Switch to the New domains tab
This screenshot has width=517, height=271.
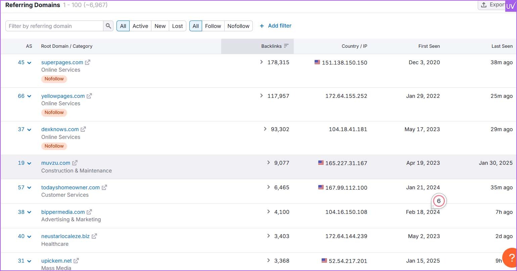(x=160, y=26)
